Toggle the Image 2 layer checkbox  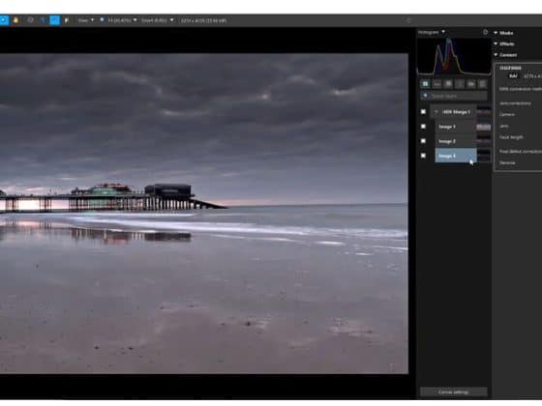(x=423, y=141)
